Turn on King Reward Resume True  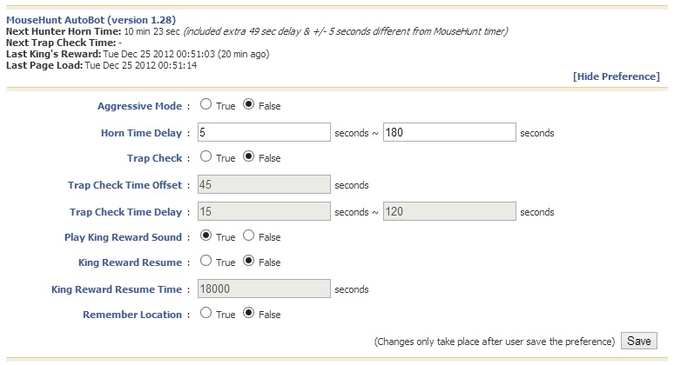click(206, 261)
